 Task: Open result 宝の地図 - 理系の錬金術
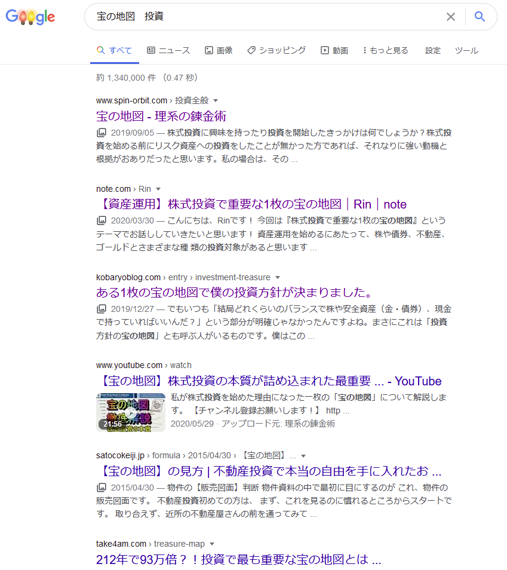click(x=161, y=116)
